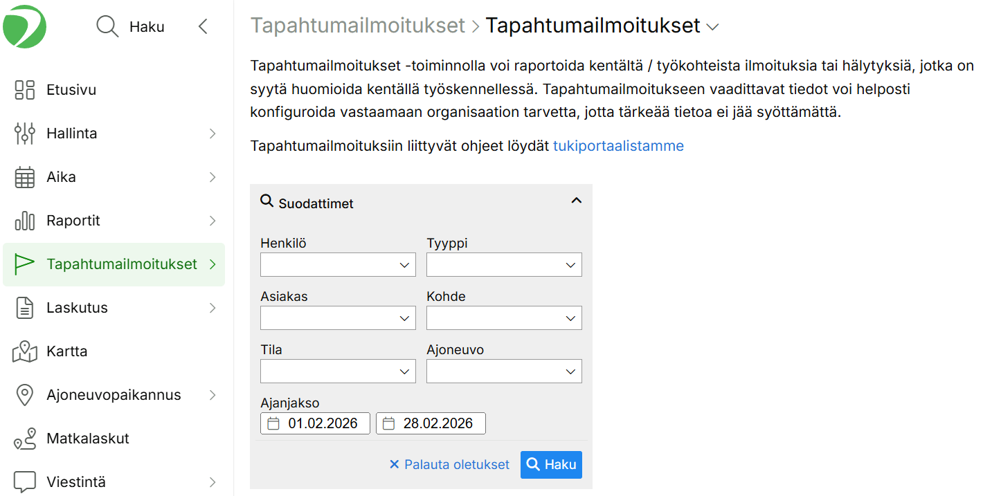Open the Henkilö dropdown
The width and height of the screenshot is (983, 496).
point(338,265)
